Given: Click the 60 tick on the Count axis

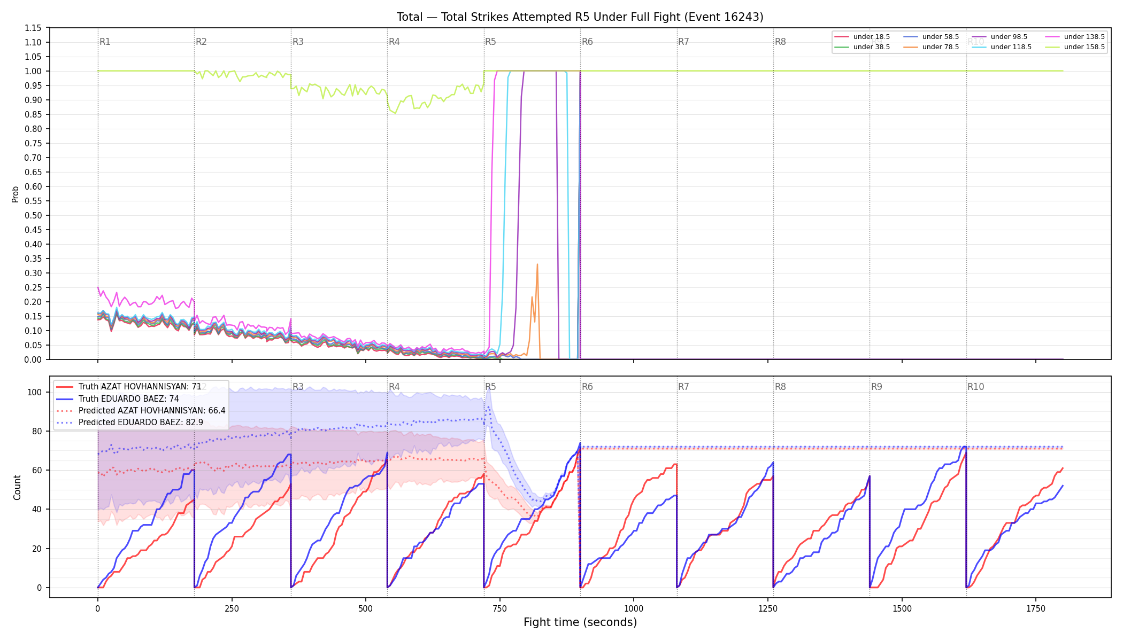Looking at the screenshot, I should coord(37,470).
